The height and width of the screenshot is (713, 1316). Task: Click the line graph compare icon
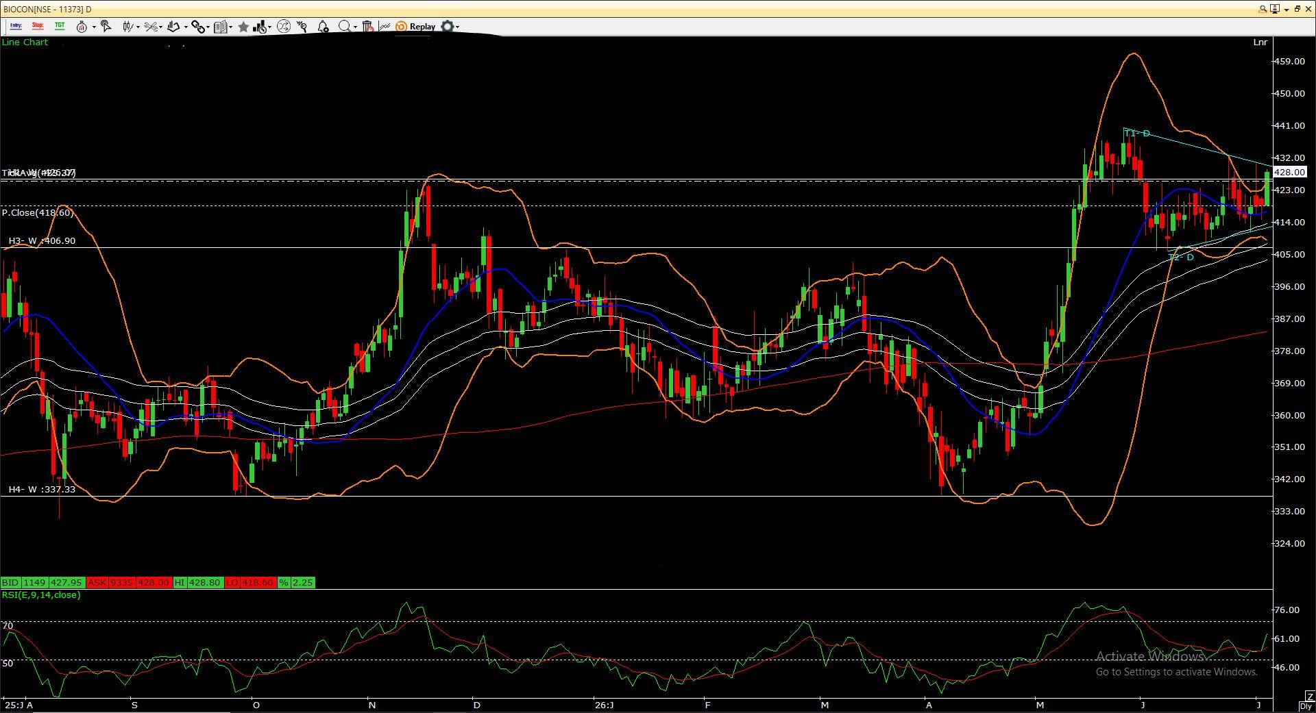[385, 27]
